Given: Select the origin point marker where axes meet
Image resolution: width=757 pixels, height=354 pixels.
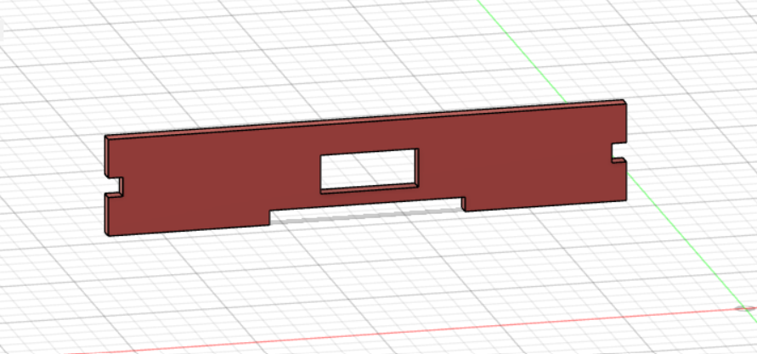Looking at the screenshot, I should click(744, 308).
